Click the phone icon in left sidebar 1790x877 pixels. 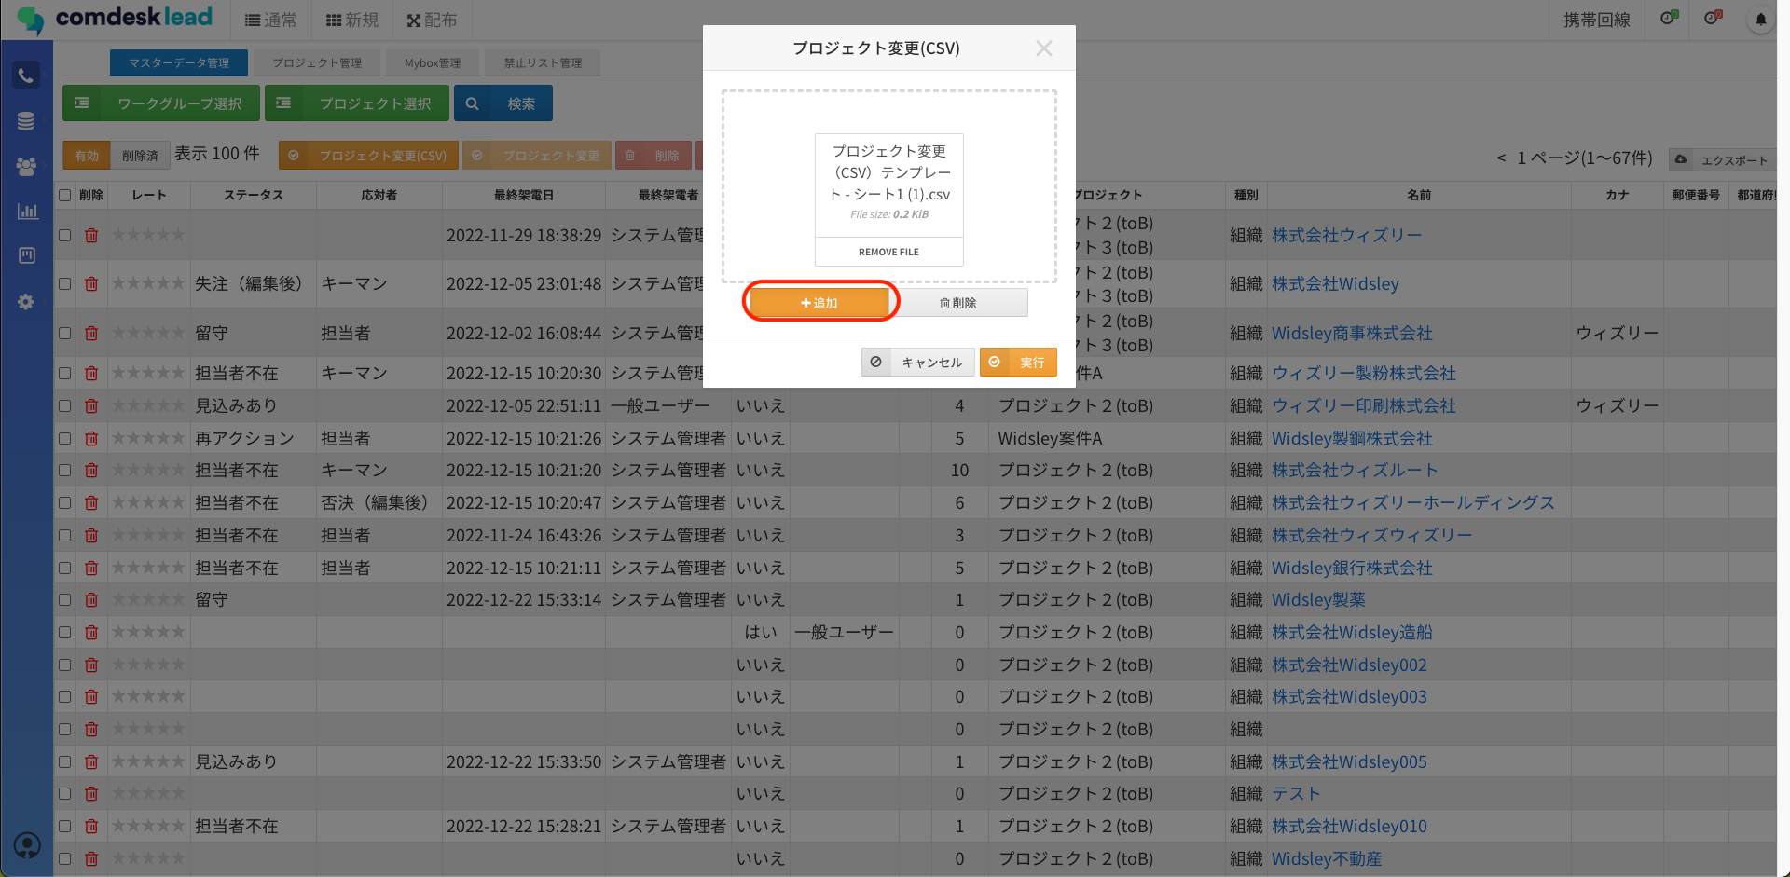(x=26, y=75)
